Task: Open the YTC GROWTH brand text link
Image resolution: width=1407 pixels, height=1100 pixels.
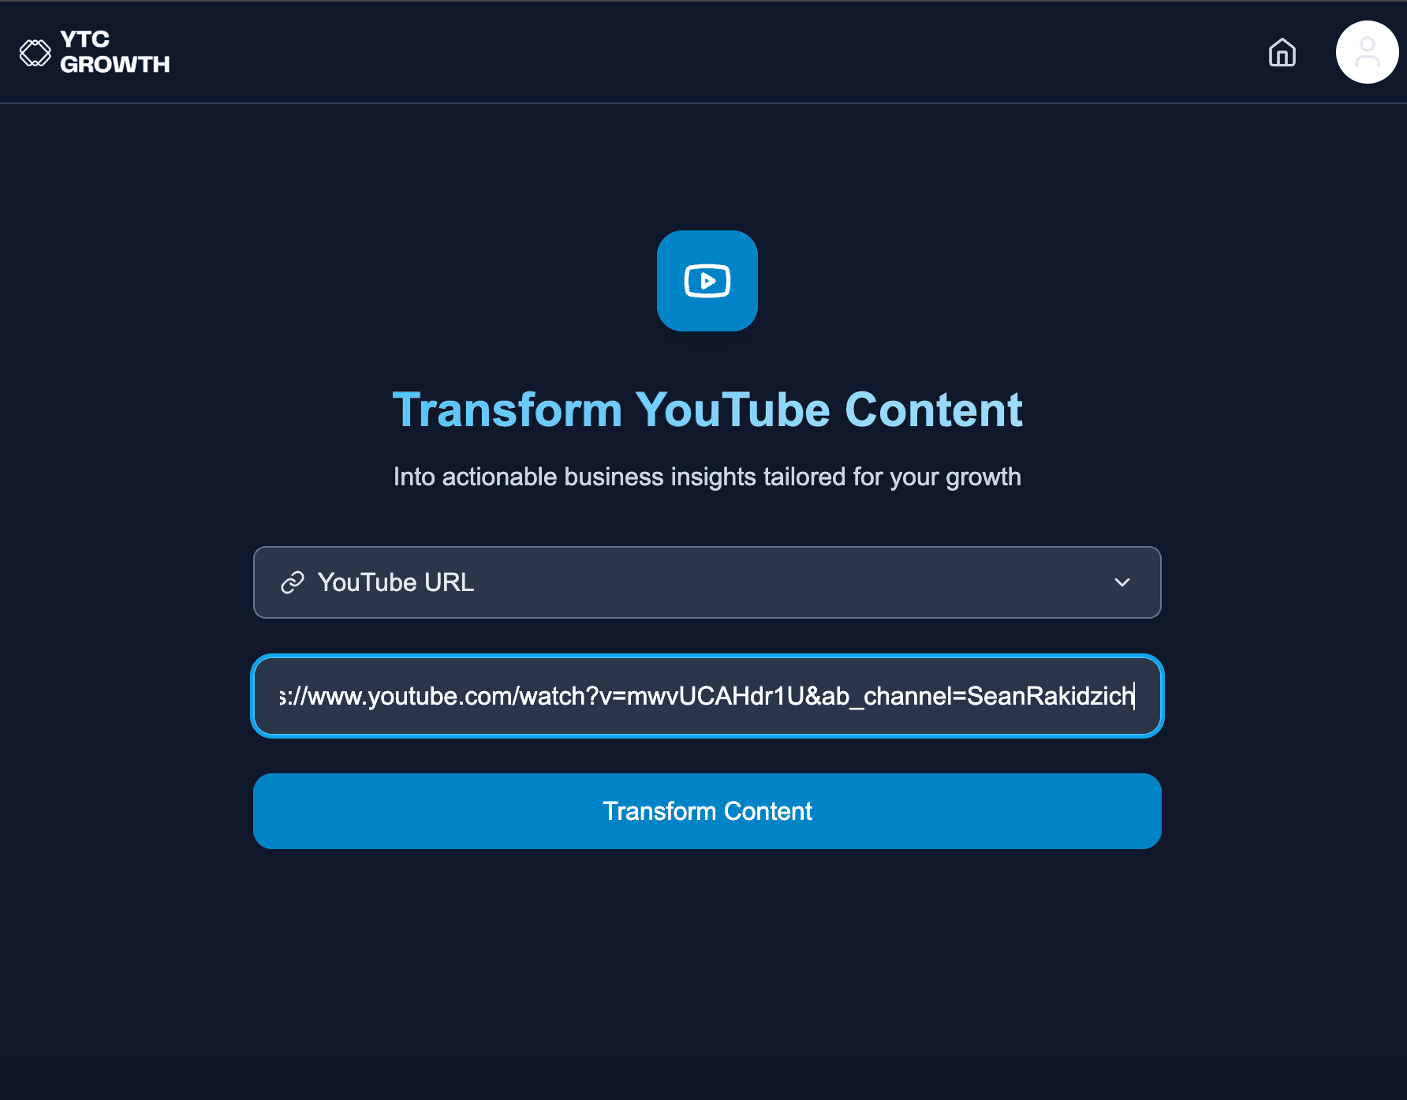Action: click(x=115, y=52)
